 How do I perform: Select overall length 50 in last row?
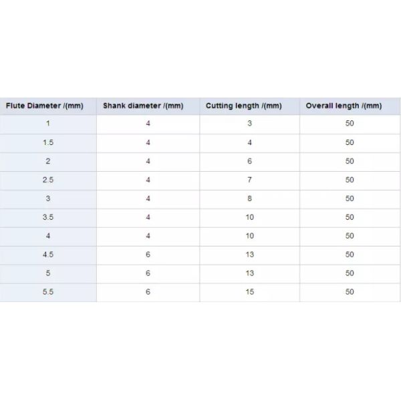(350, 292)
